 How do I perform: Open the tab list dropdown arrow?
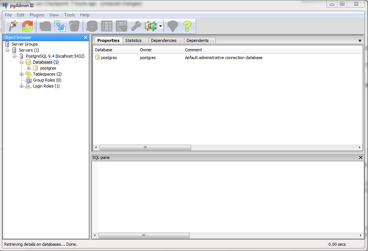[360, 41]
